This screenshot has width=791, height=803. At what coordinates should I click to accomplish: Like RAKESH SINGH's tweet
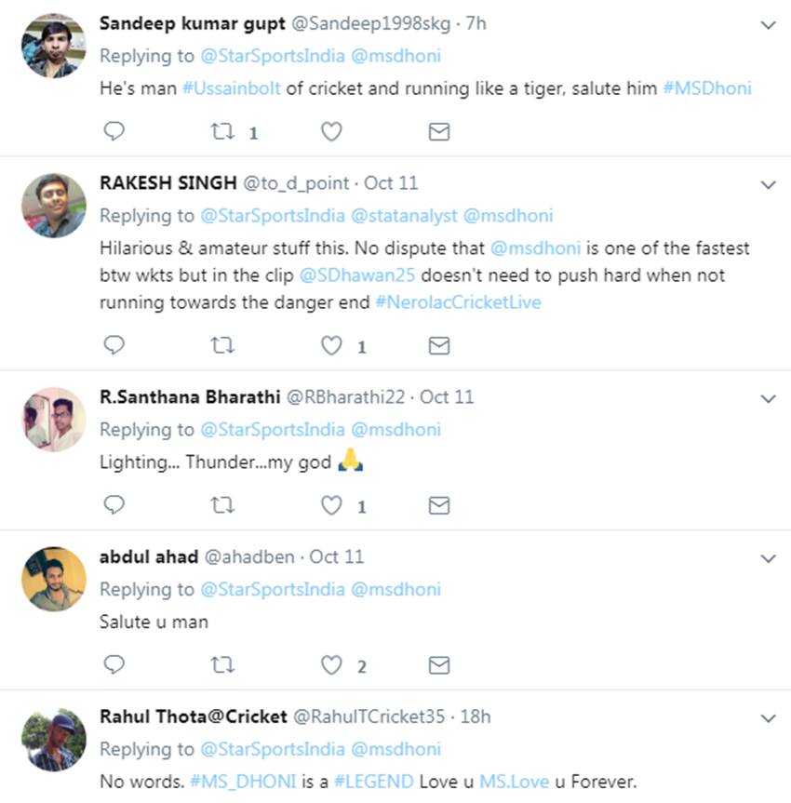[x=332, y=346]
